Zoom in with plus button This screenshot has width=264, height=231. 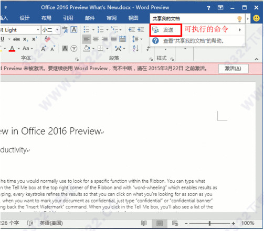tap(234, 223)
